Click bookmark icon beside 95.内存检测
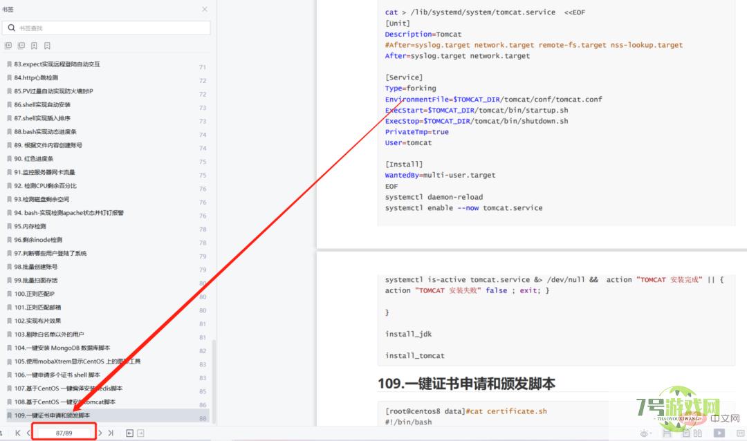747x441 pixels. [x=9, y=226]
